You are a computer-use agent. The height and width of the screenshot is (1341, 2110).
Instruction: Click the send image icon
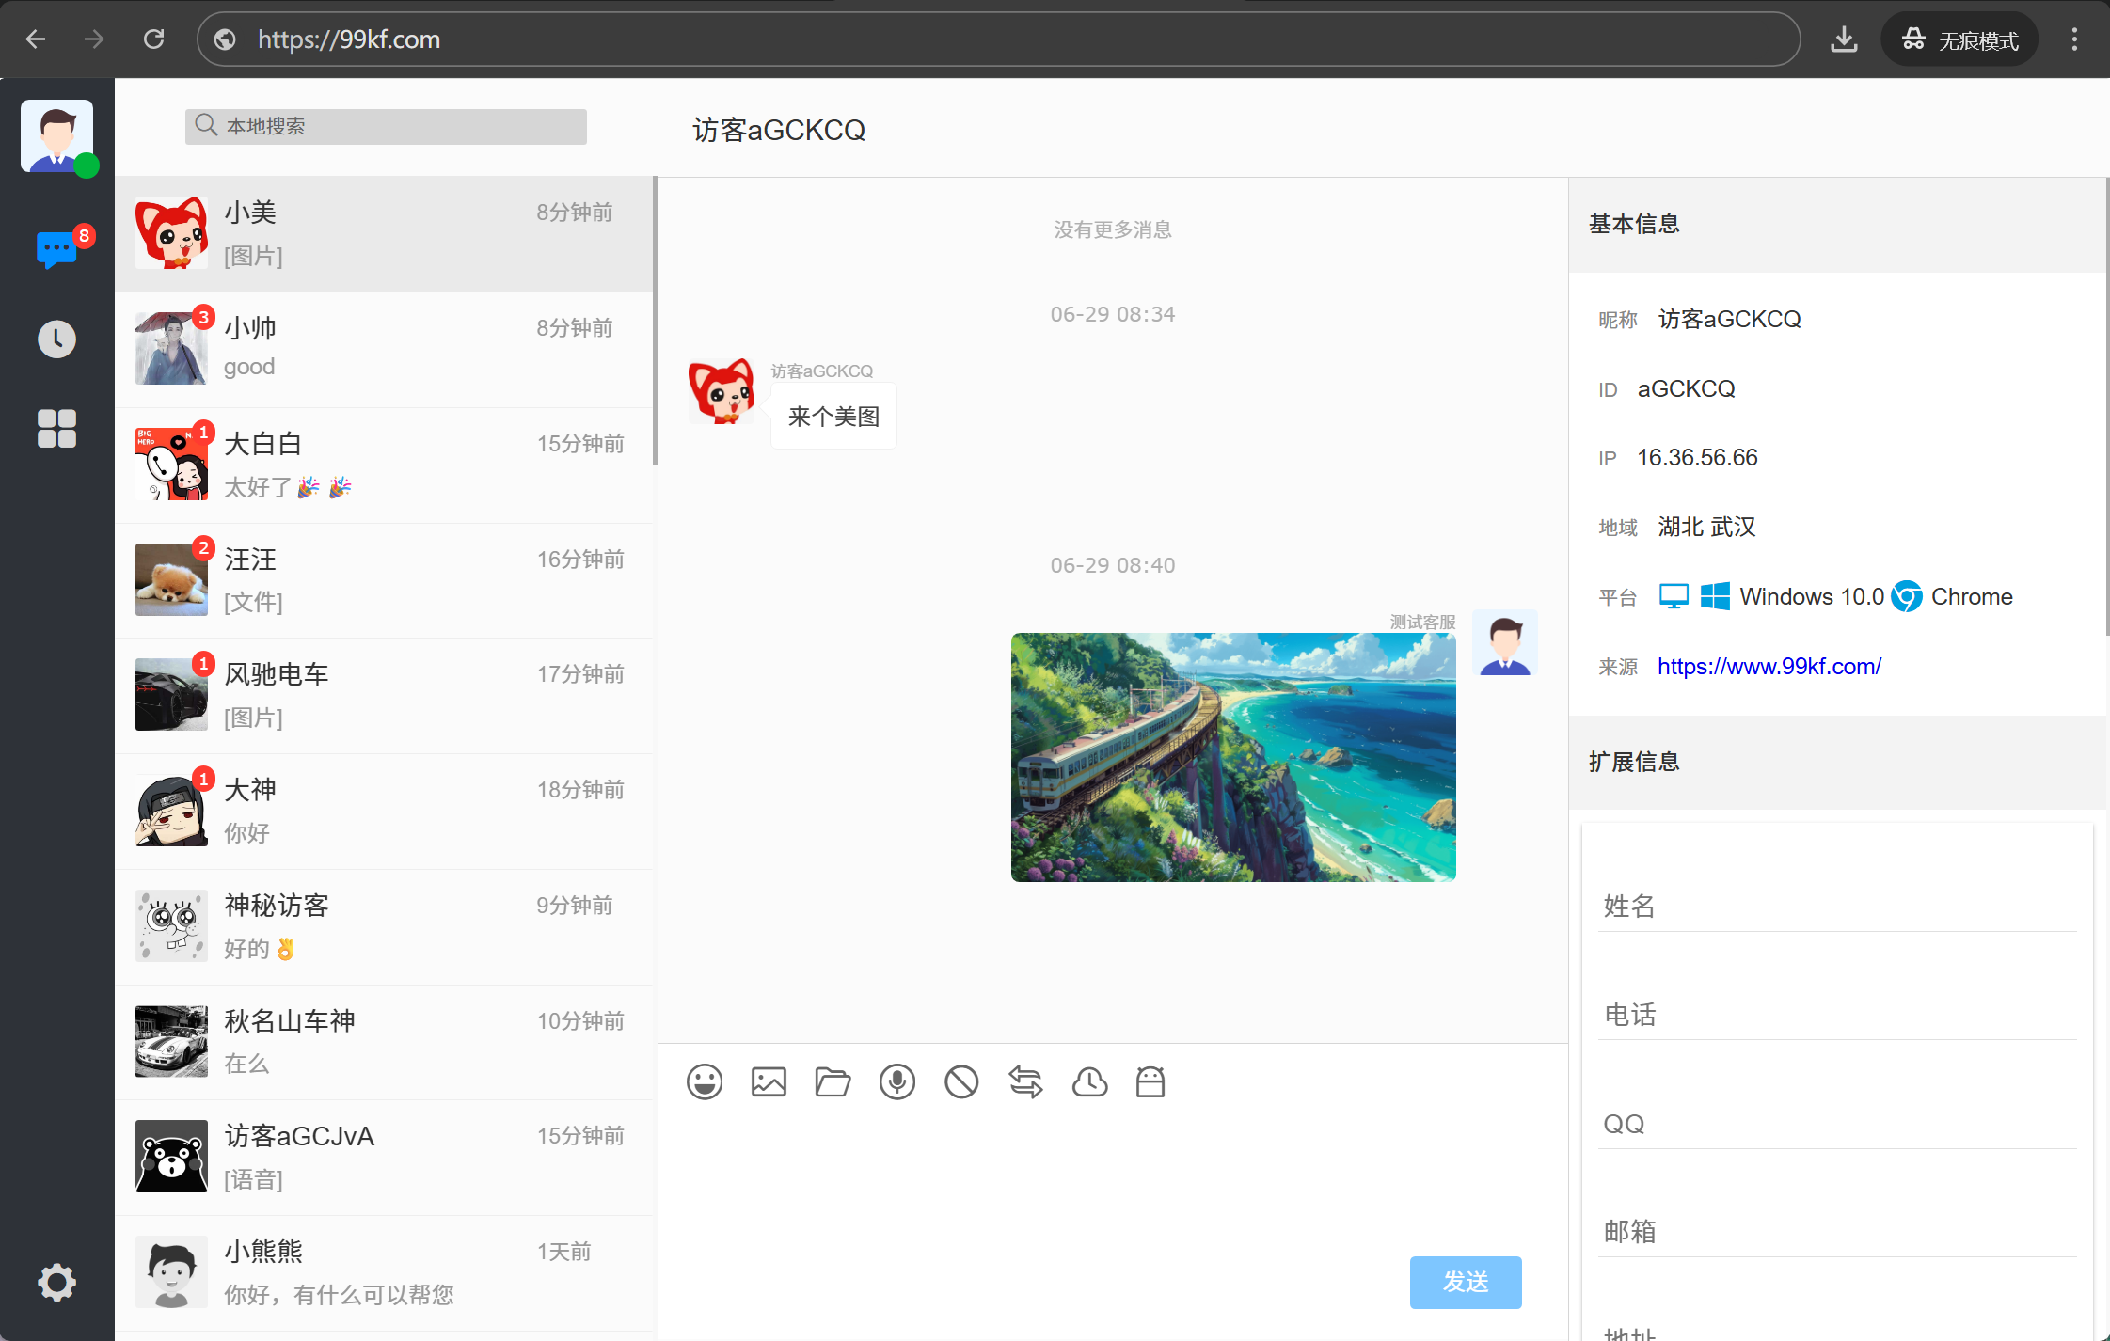[x=769, y=1082]
